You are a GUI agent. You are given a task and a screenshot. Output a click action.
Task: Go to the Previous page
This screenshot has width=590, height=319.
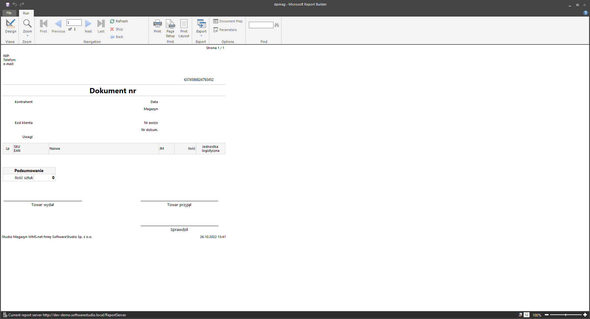click(x=58, y=26)
